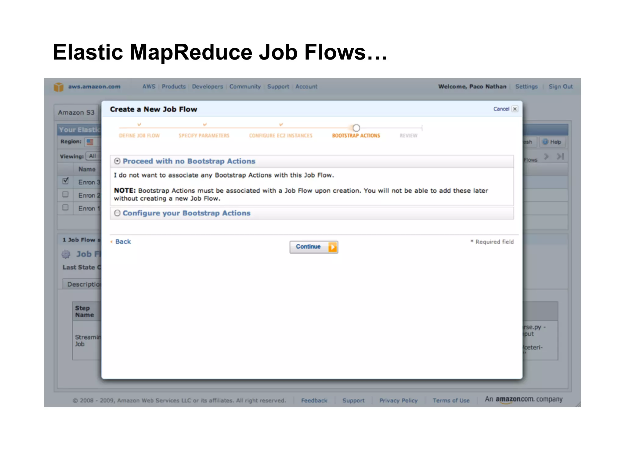Screen dimensions: 625x469
Task: Click Bootstrap Actions step circle marker
Action: 356,128
